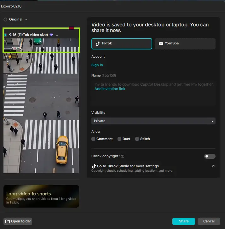Click the TikTok logo icon in tab
Screen dimensions: 225x229
pos(98,44)
